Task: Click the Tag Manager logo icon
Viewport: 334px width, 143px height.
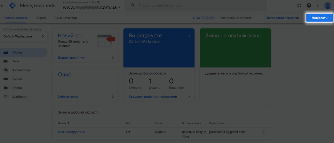Action: (x=13, y=6)
